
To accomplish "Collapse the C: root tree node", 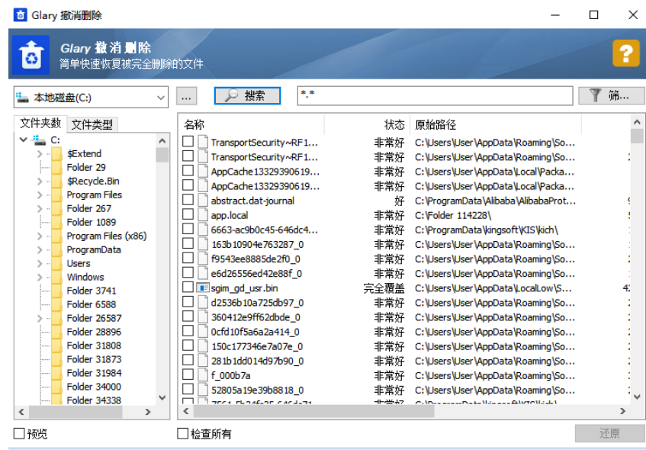I will coord(24,140).
